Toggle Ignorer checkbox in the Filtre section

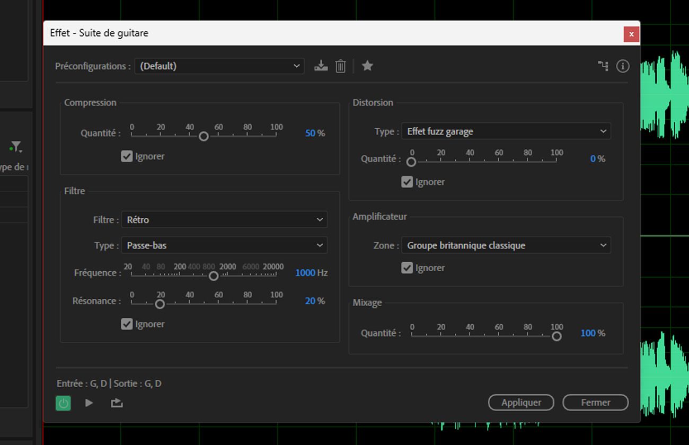[127, 324]
